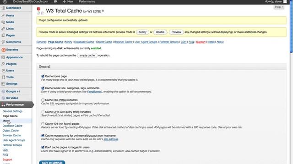Viewport: 293px width, 164px height.
Task: Open Referrer Groups in sidebar submenu
Action: [x=12, y=145]
